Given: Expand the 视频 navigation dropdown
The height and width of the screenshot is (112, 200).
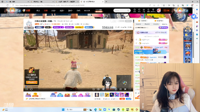Looking at the screenshot, I should [x=62, y=10].
